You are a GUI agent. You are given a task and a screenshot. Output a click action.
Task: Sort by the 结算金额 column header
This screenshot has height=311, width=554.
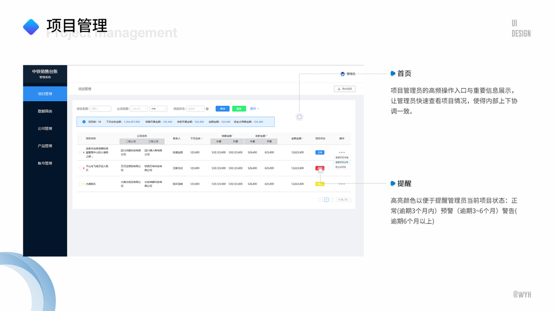coord(227,136)
